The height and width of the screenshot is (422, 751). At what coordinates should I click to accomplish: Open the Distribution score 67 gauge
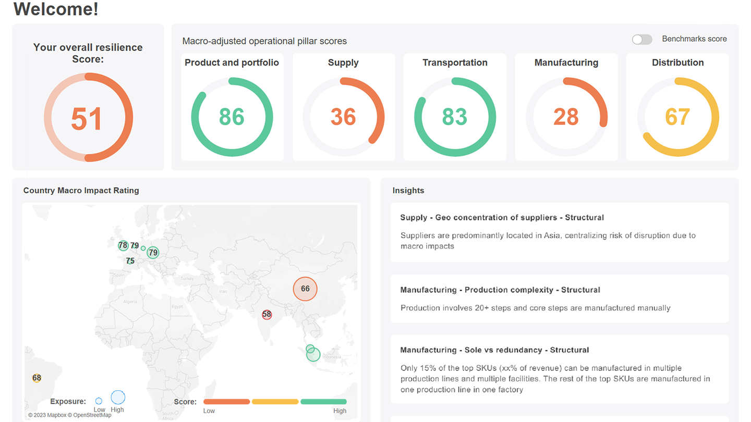677,117
